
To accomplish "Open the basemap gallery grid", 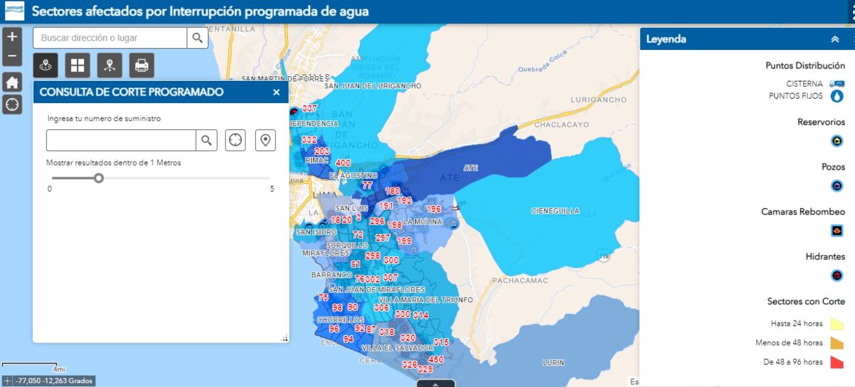I will (78, 65).
